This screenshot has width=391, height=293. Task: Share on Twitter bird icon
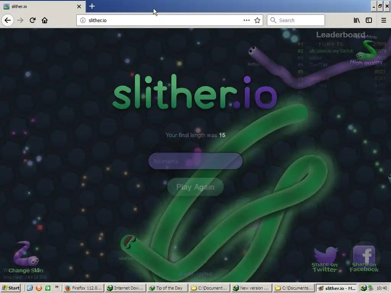[325, 254]
